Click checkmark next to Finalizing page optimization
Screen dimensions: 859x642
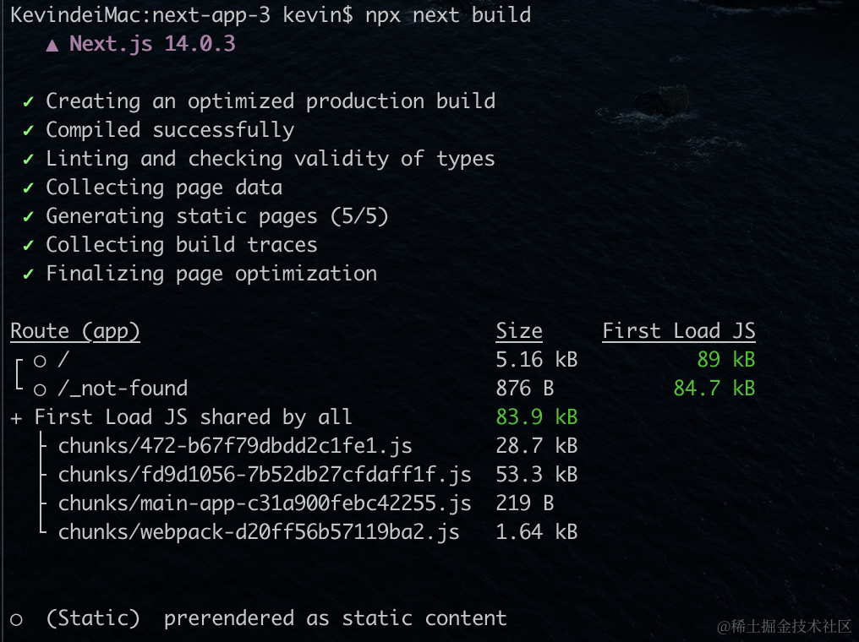[x=29, y=274]
